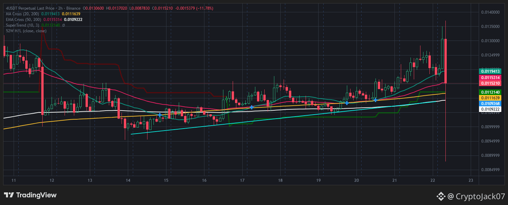The height and width of the screenshot is (205, 508).
Task: Click the latest large red candle body
Action: (445, 61)
